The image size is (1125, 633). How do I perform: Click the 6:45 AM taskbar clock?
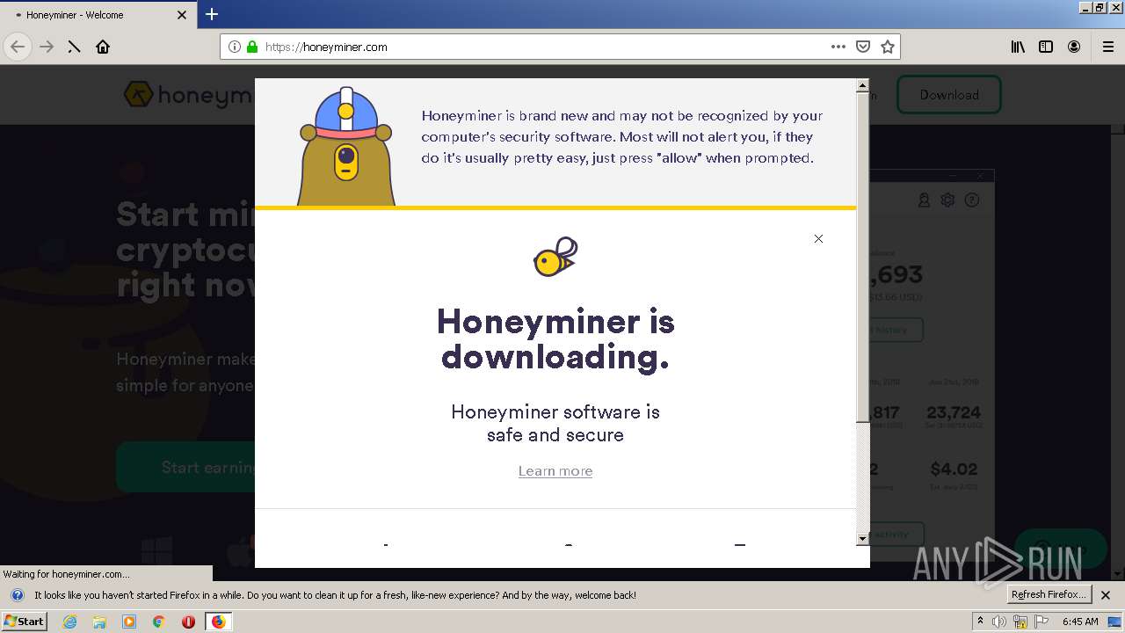click(x=1080, y=622)
